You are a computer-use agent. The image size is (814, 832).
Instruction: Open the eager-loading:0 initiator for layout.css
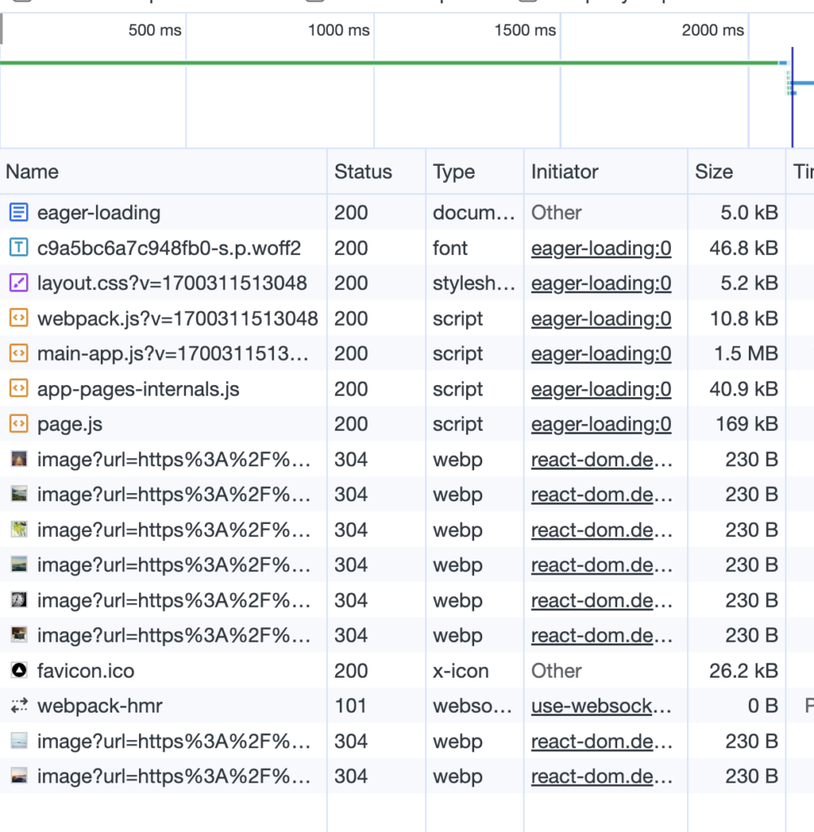(x=601, y=283)
